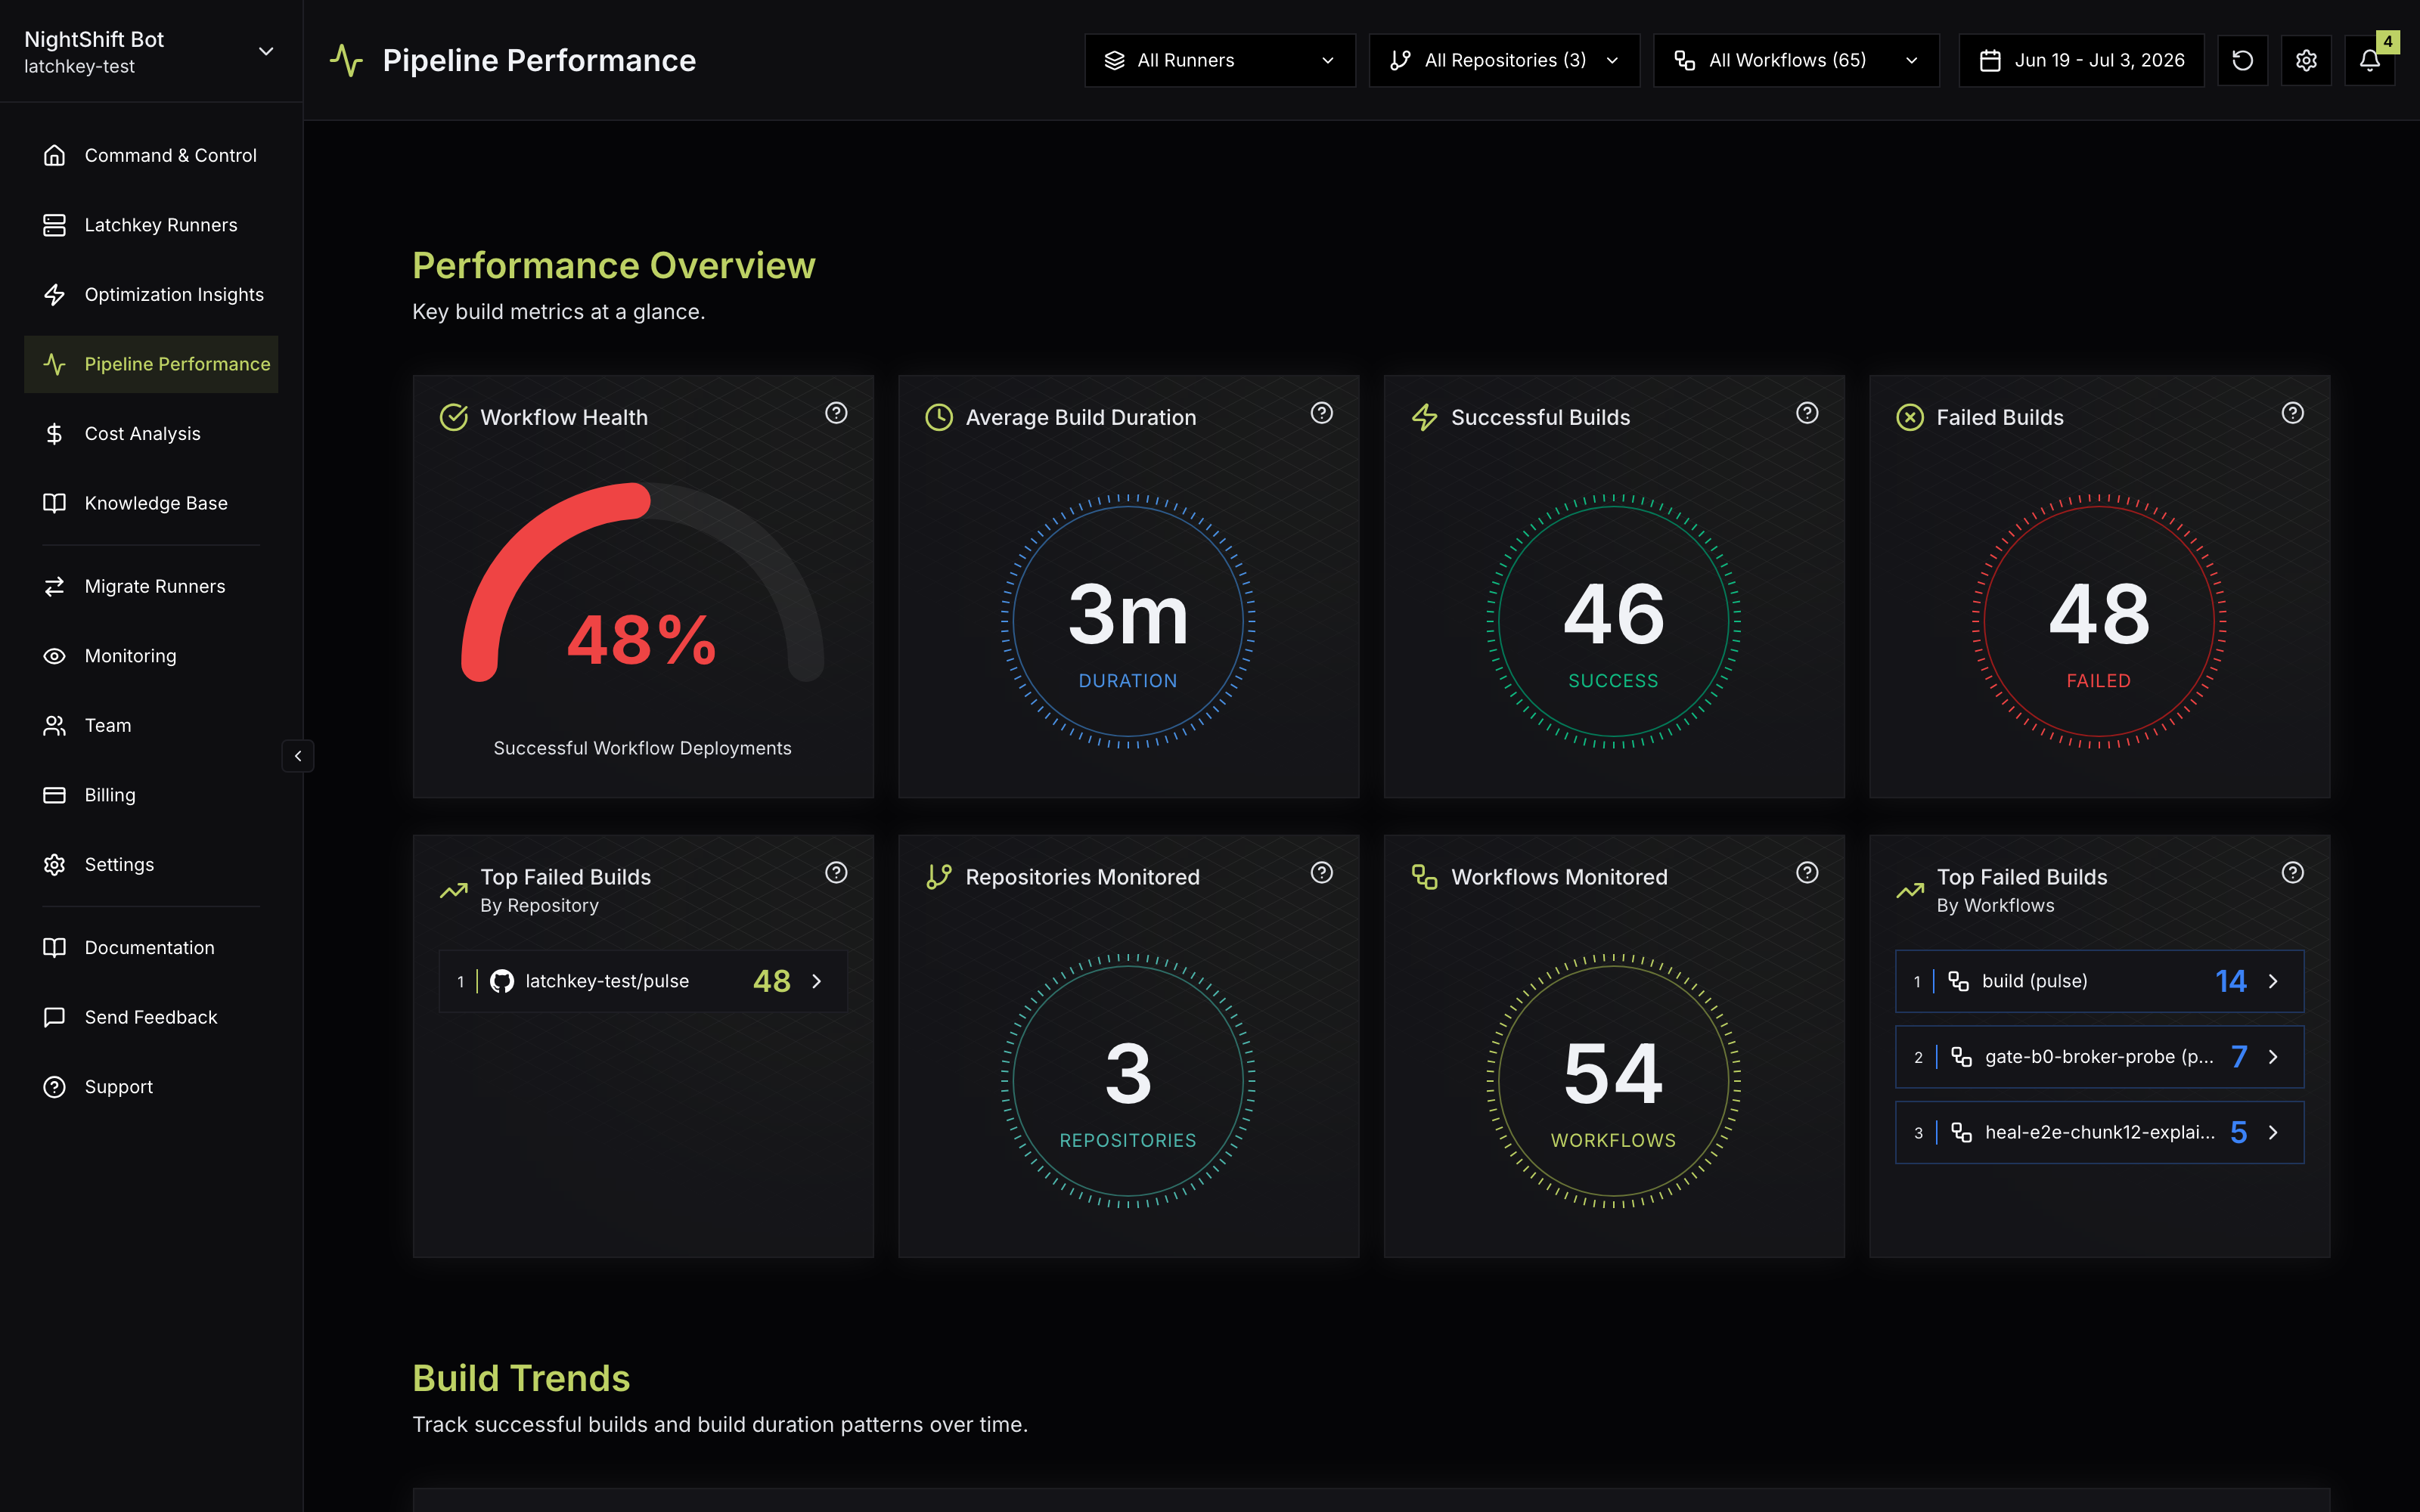Click the Successful Builds help icon
The height and width of the screenshot is (1512, 2420).
pyautogui.click(x=1806, y=413)
